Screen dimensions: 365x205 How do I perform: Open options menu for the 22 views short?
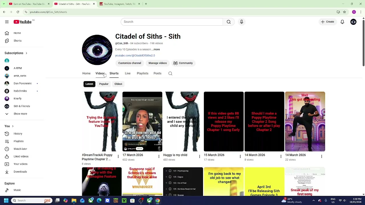pos(322,156)
